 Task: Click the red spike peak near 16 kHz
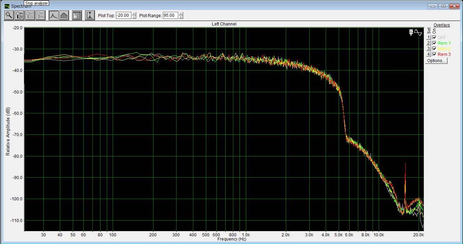click(405, 163)
